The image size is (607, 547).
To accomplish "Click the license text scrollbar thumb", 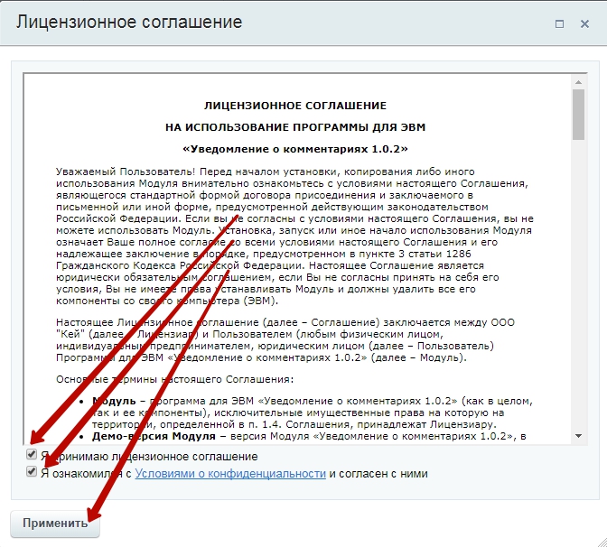I will click(579, 114).
